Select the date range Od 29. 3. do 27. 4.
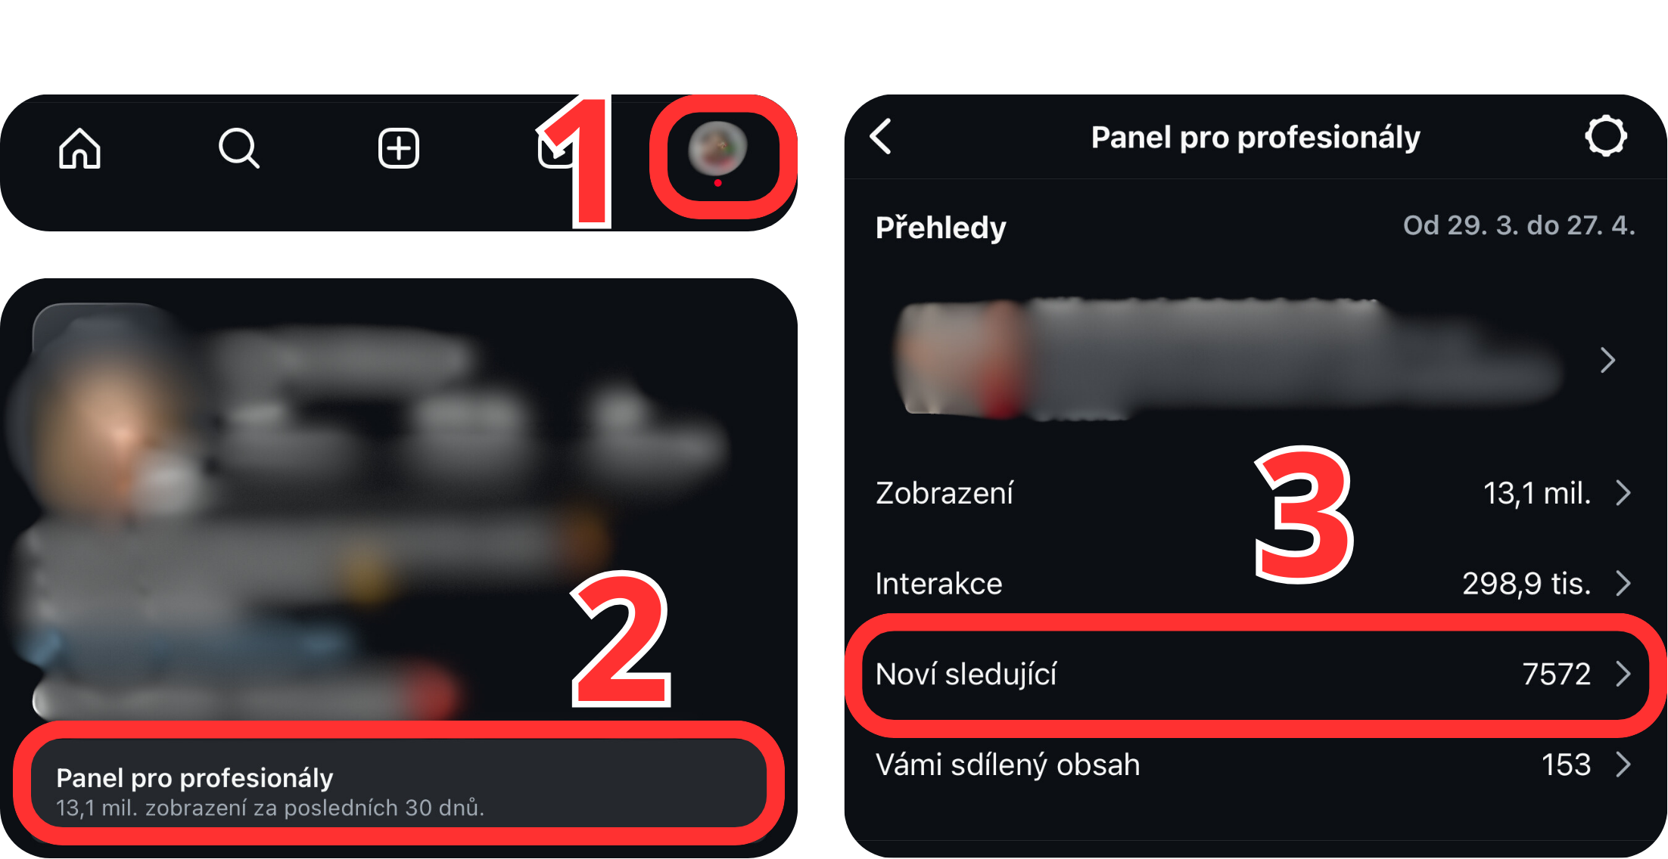The width and height of the screenshot is (1668, 859). coord(1519,225)
